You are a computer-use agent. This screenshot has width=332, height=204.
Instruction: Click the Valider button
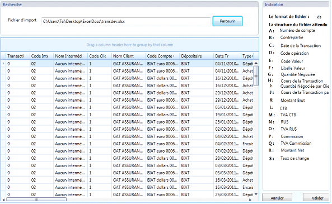[x=317, y=198]
